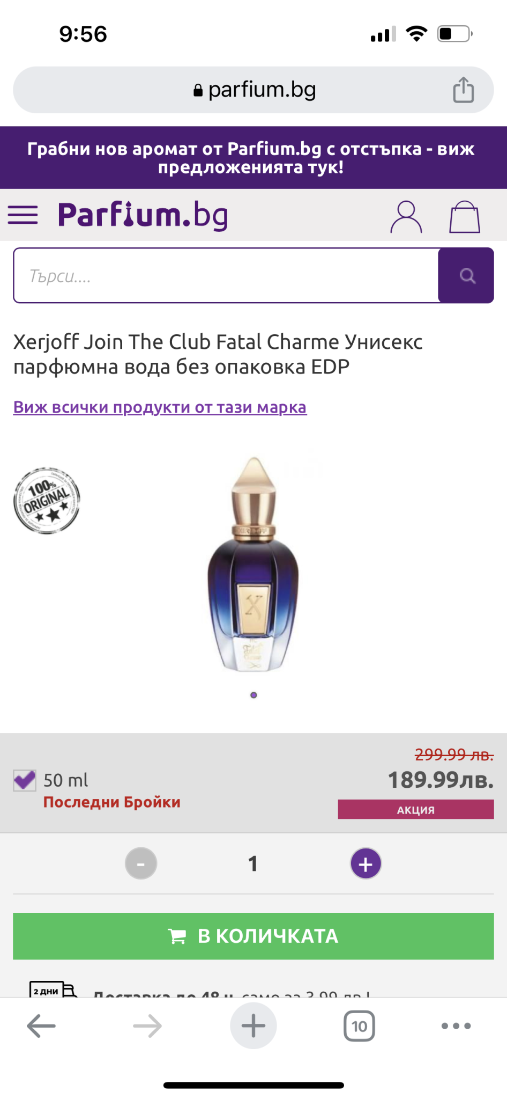The width and height of the screenshot is (507, 1099).
Task: Tap the purple discount promo banner
Action: tap(253, 158)
